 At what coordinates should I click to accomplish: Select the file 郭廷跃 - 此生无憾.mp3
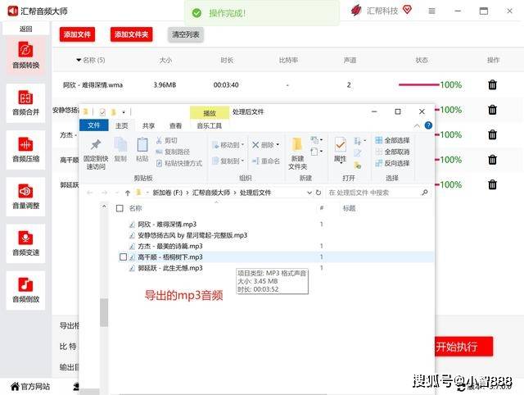170,268
